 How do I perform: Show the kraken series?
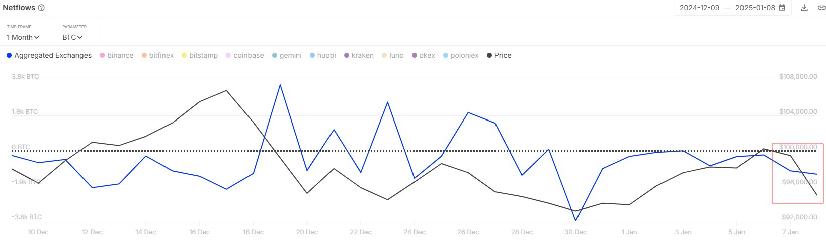[358, 55]
